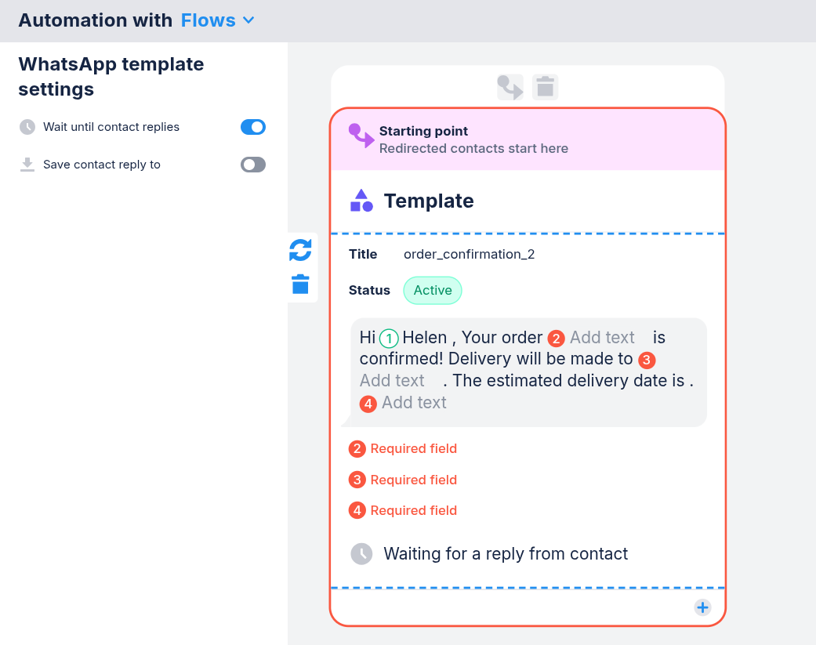Click the Active status badge

tap(433, 290)
